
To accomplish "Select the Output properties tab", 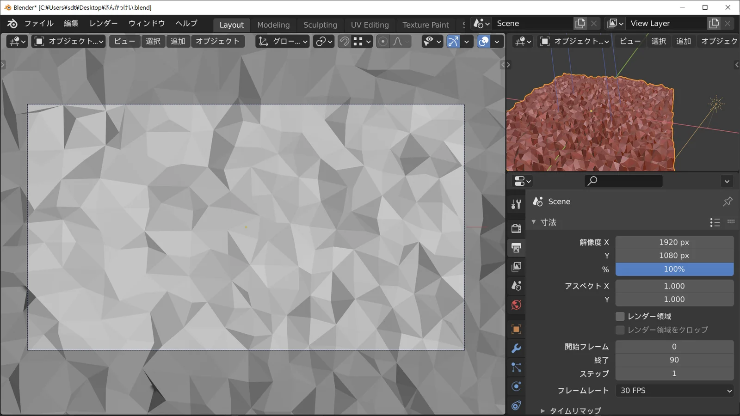I will tap(517, 247).
